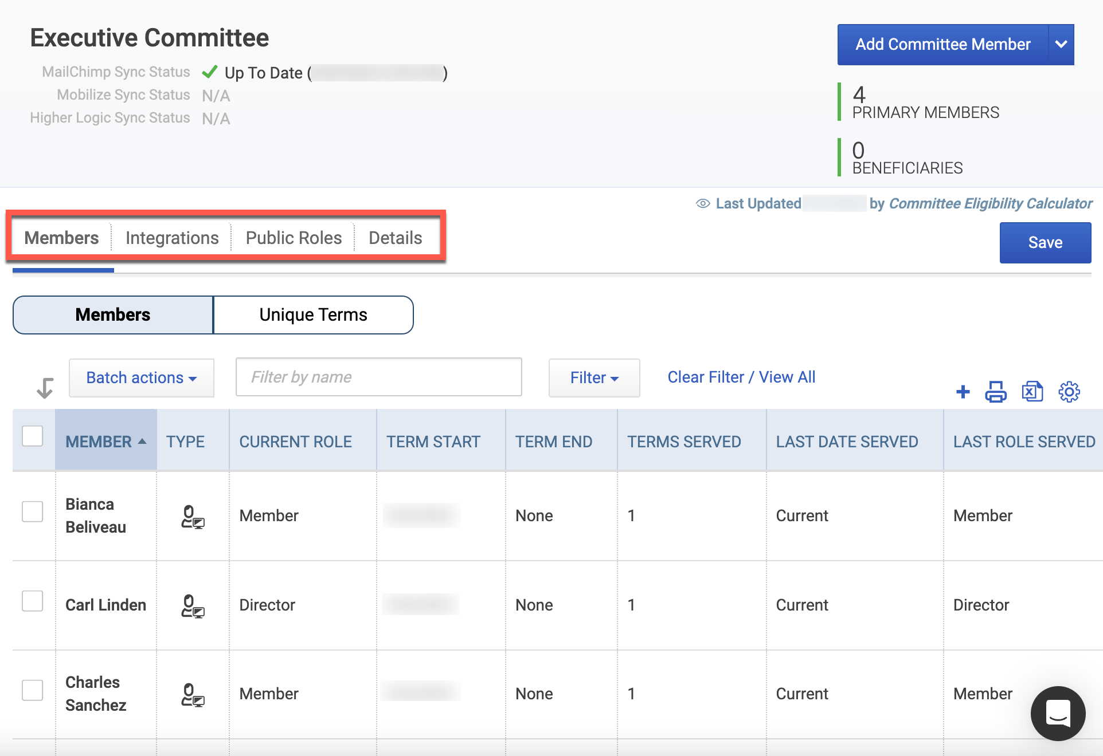Expand the Add Committee Member arrow dropdown
Viewport: 1103px width, 756px height.
[x=1061, y=45]
